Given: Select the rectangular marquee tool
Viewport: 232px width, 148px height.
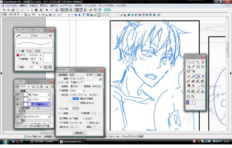Looking at the screenshot, I should [x=188, y=62].
